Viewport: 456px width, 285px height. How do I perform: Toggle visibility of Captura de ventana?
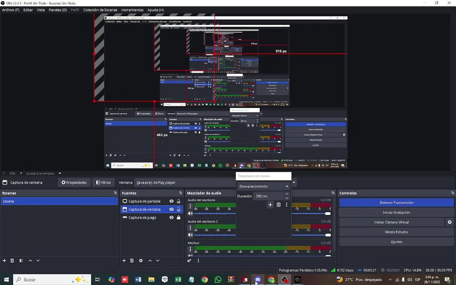pyautogui.click(x=171, y=209)
